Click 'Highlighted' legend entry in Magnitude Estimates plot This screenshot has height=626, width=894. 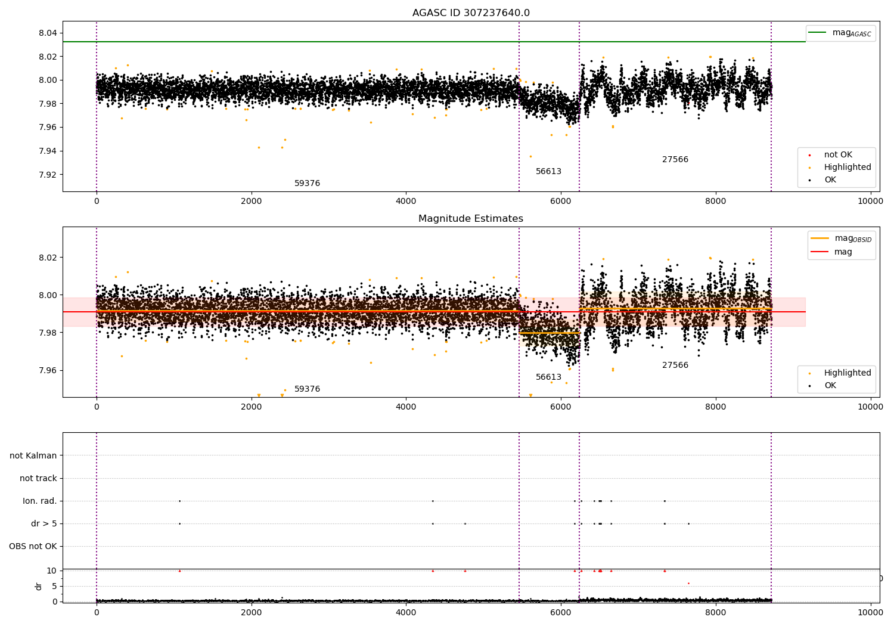coord(847,373)
